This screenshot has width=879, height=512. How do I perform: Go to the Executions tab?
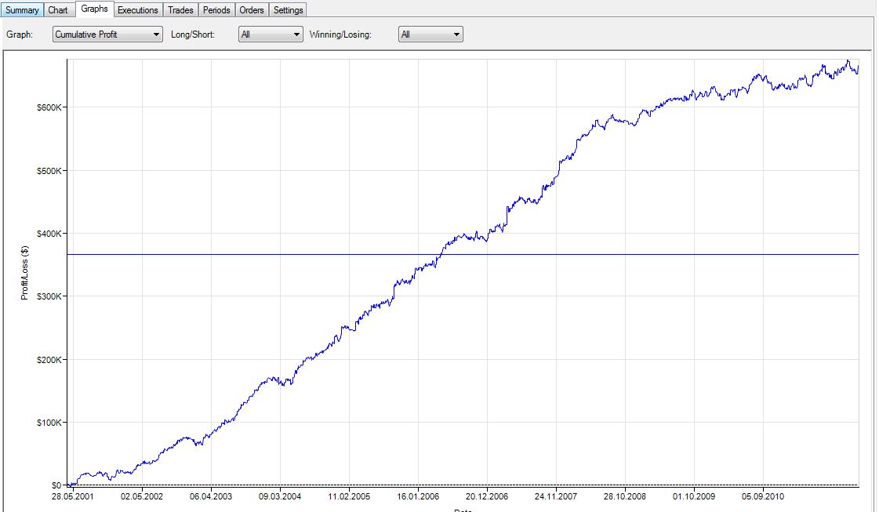click(x=138, y=10)
